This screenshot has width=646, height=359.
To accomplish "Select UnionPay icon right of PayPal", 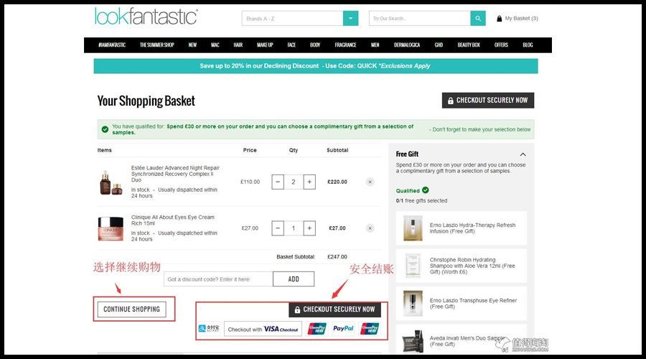I will [370, 329].
